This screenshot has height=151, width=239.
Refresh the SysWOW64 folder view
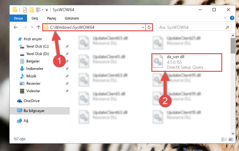149,27
